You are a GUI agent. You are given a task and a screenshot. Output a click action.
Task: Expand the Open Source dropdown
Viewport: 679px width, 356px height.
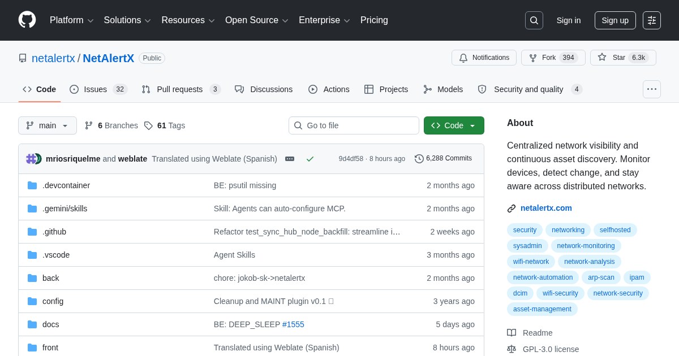click(257, 20)
